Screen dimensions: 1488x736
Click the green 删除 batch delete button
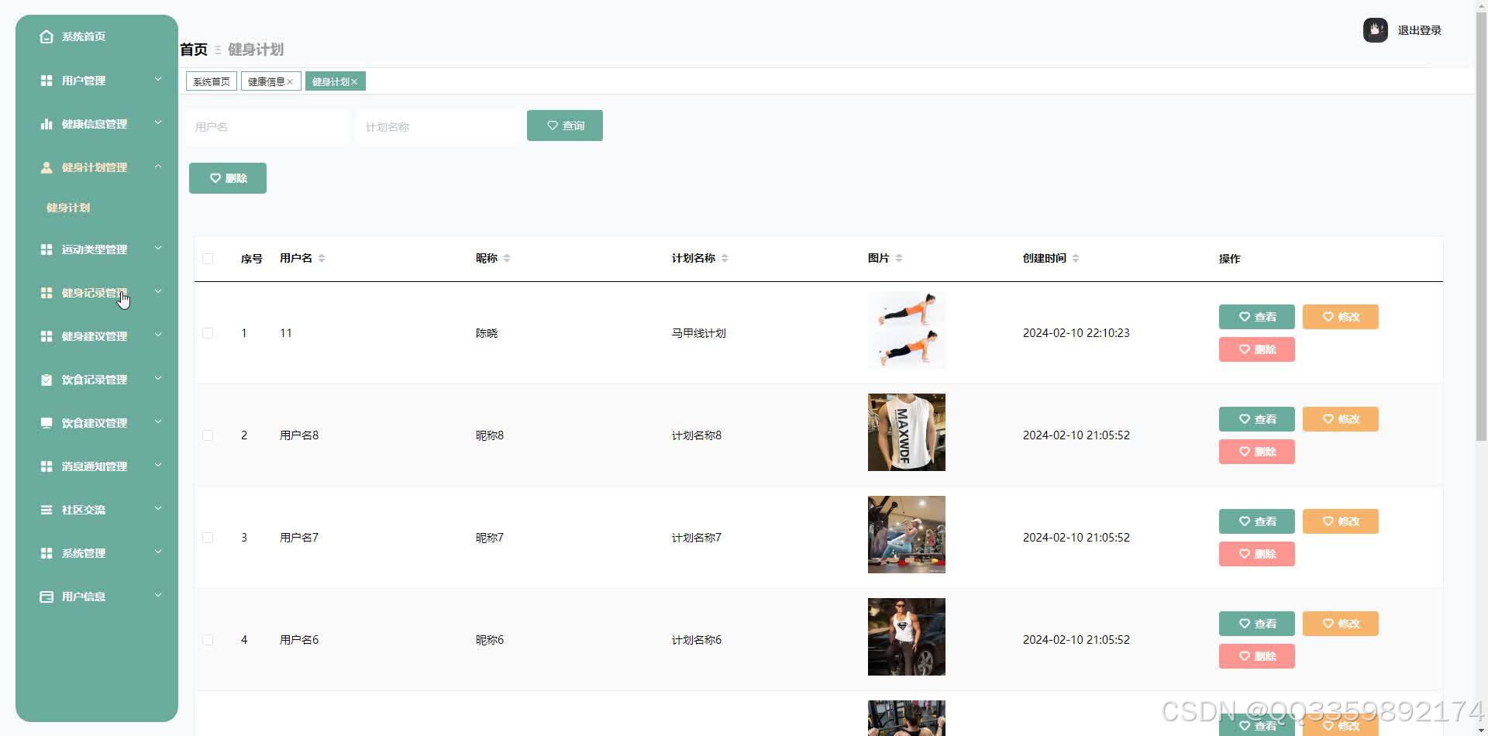click(x=228, y=178)
